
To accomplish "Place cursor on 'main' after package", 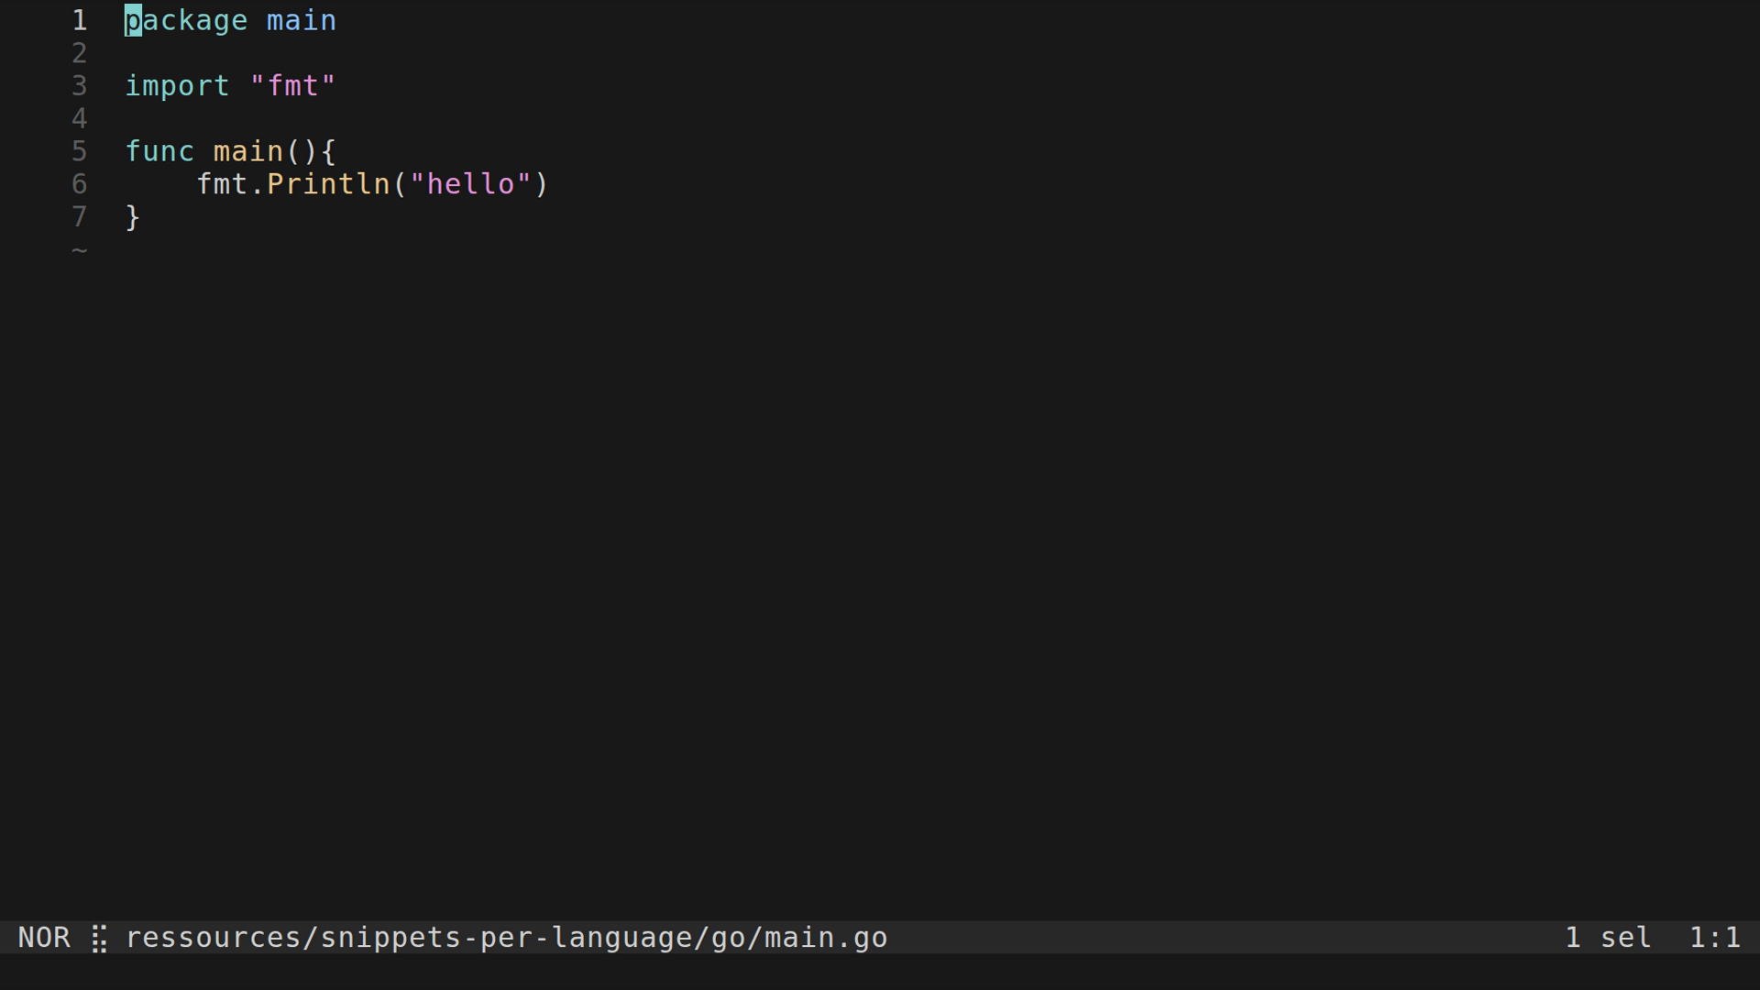I will (x=302, y=20).
